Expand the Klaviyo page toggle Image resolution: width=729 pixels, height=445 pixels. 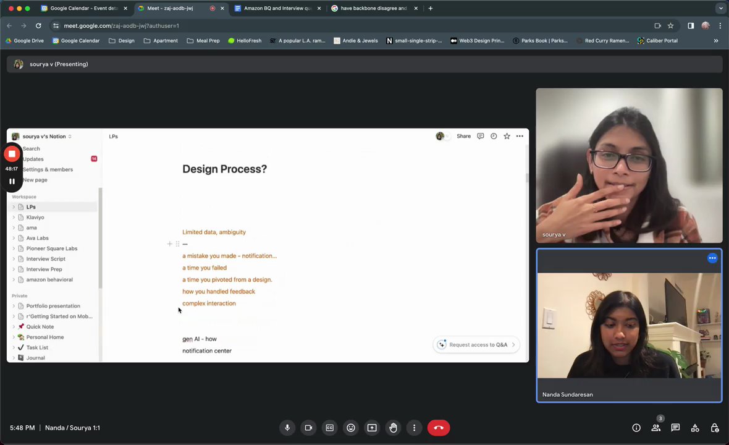click(14, 217)
